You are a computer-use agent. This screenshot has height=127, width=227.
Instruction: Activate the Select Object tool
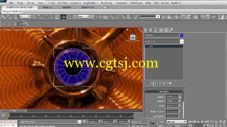(34, 17)
